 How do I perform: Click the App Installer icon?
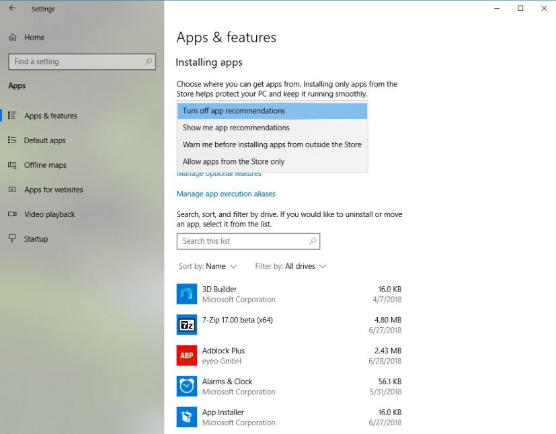pos(186,417)
